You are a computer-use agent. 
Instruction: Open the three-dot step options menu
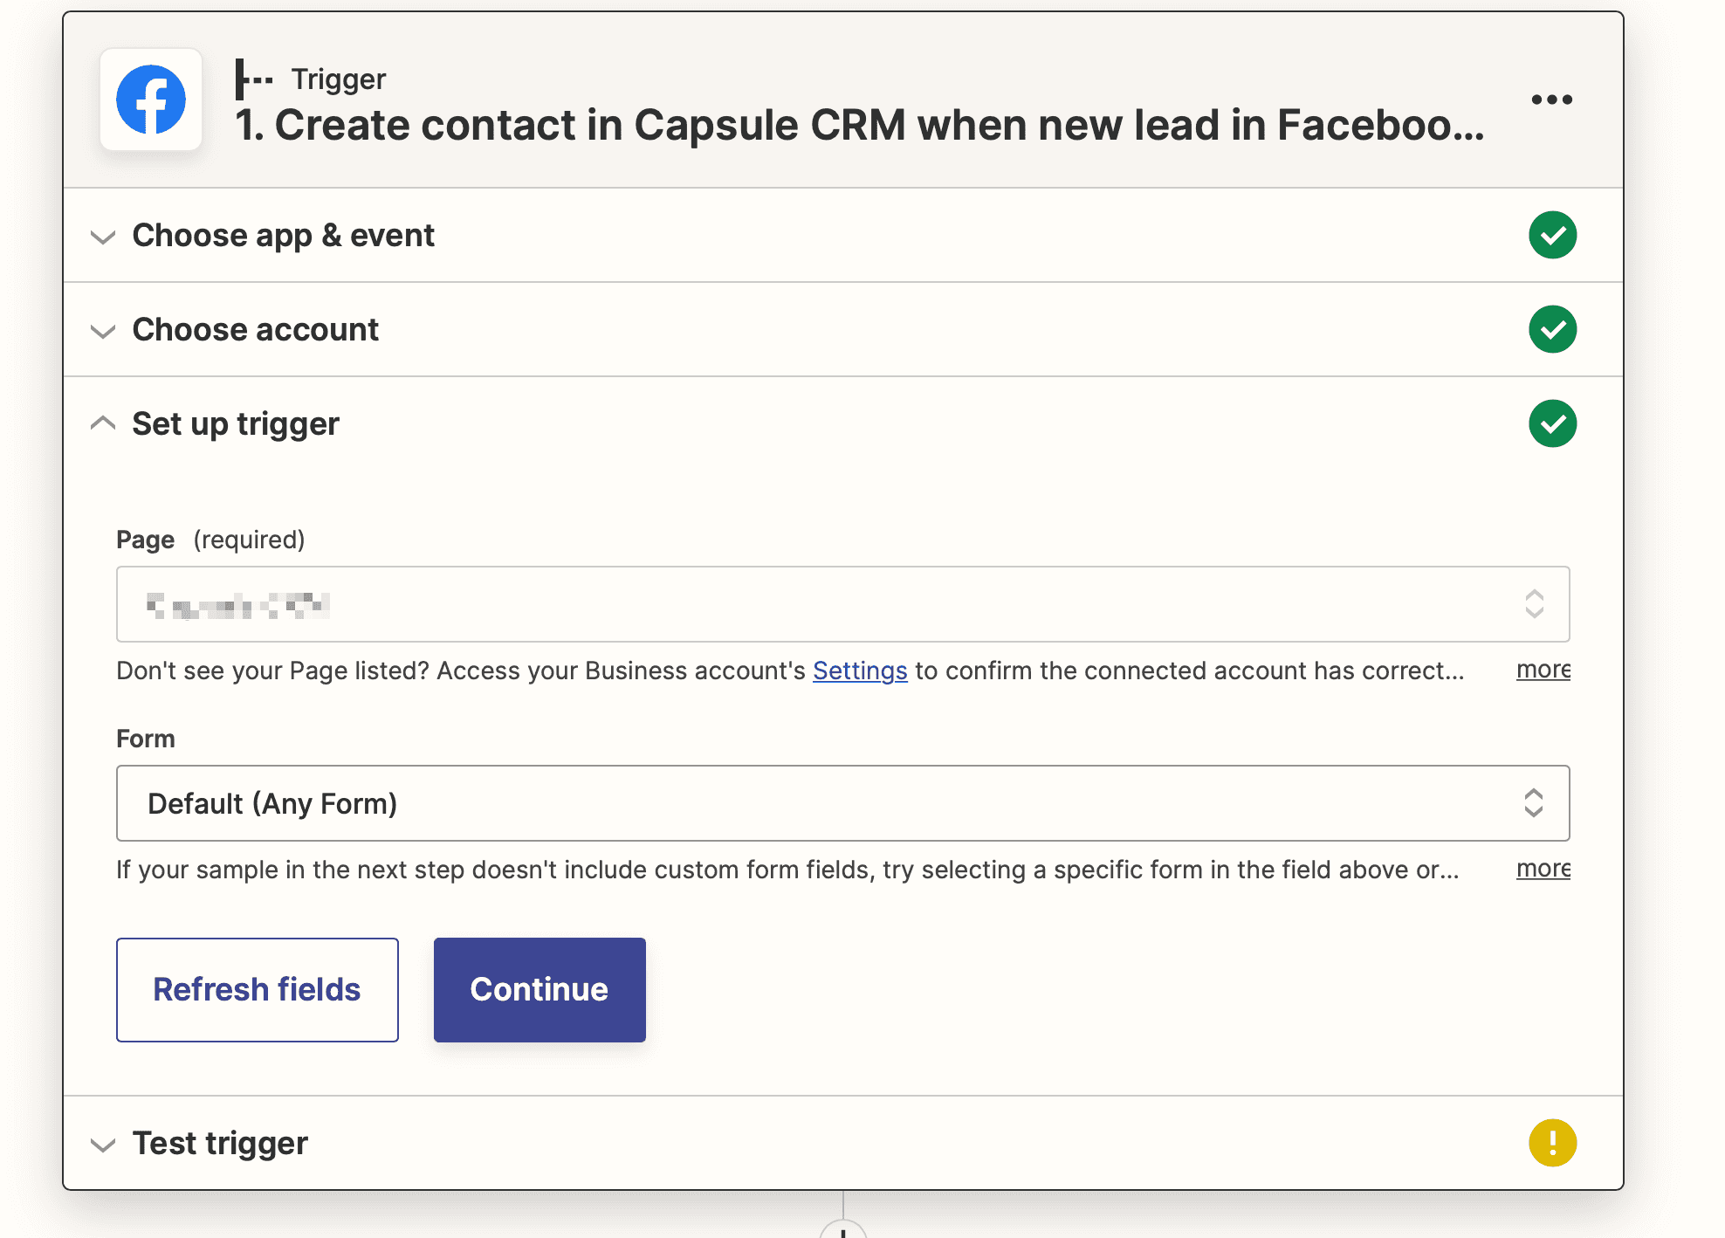click(1552, 100)
